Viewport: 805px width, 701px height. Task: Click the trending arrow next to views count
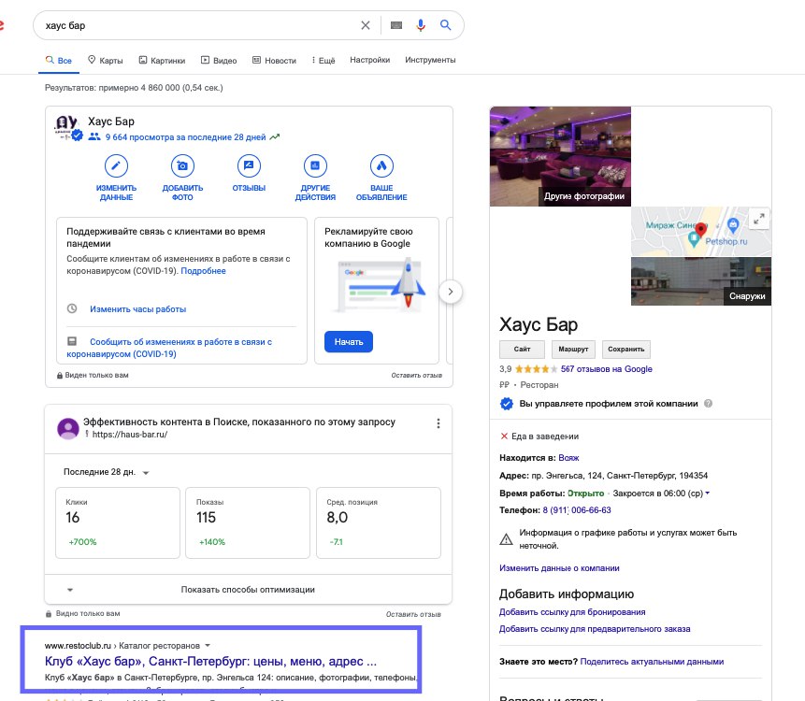(275, 137)
